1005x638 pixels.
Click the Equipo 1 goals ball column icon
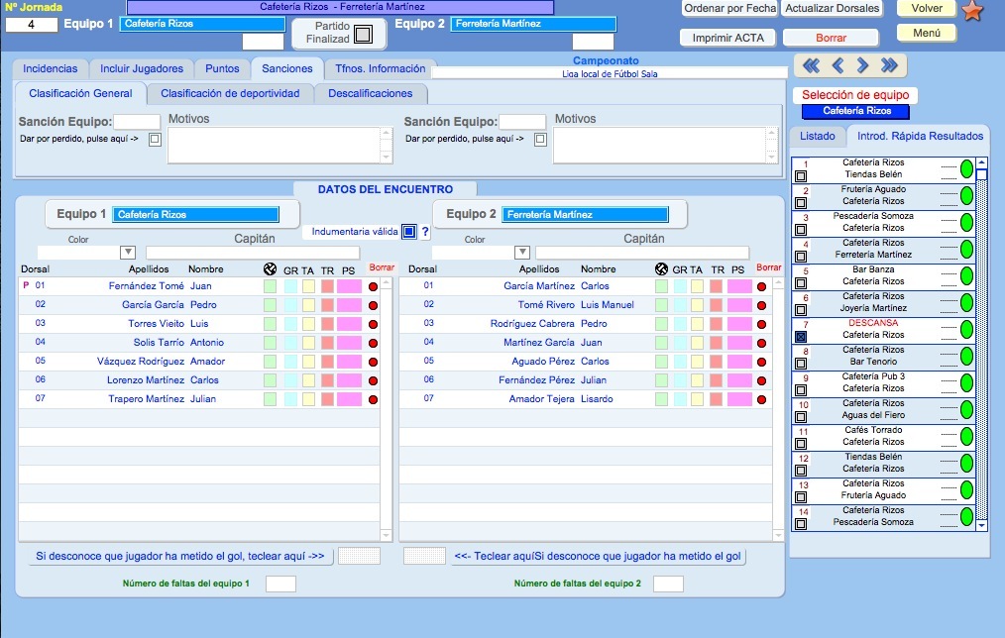[270, 269]
